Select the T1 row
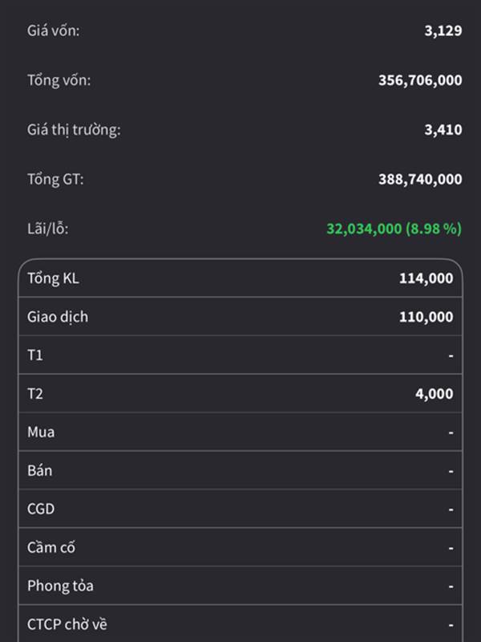This screenshot has height=642, width=481. click(240, 356)
